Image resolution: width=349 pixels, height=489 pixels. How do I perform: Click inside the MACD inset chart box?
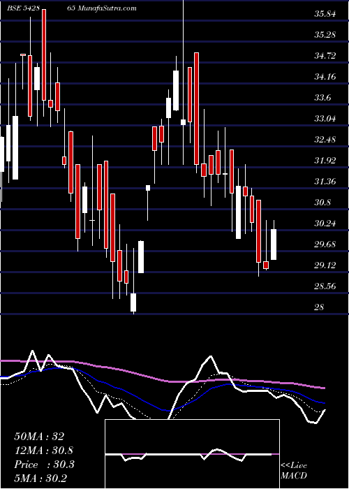(x=192, y=454)
